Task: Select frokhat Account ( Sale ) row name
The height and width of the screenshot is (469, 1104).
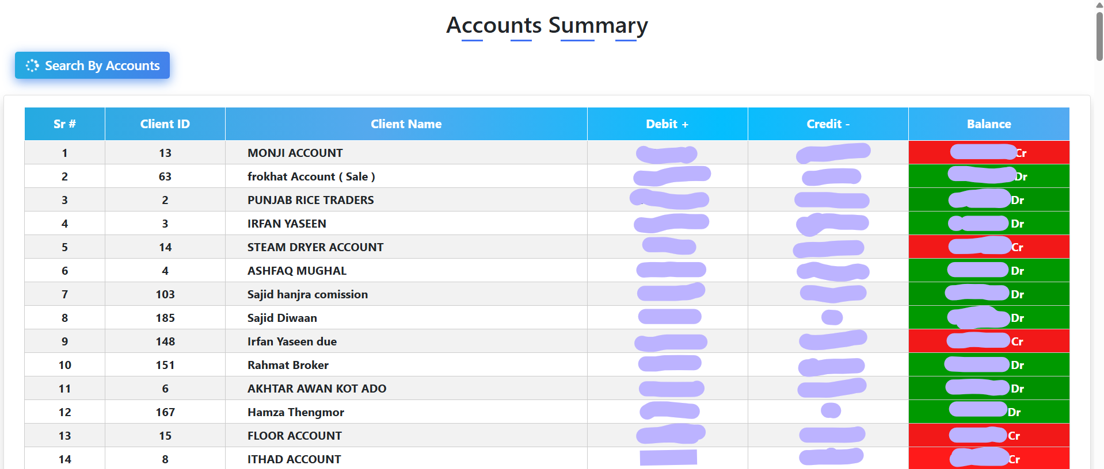Action: pyautogui.click(x=311, y=176)
